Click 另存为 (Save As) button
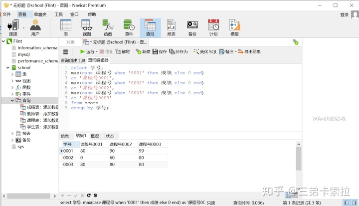 (x=179, y=51)
